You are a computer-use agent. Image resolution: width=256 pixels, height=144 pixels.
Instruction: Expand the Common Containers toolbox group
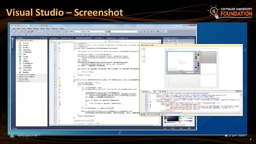(18, 74)
